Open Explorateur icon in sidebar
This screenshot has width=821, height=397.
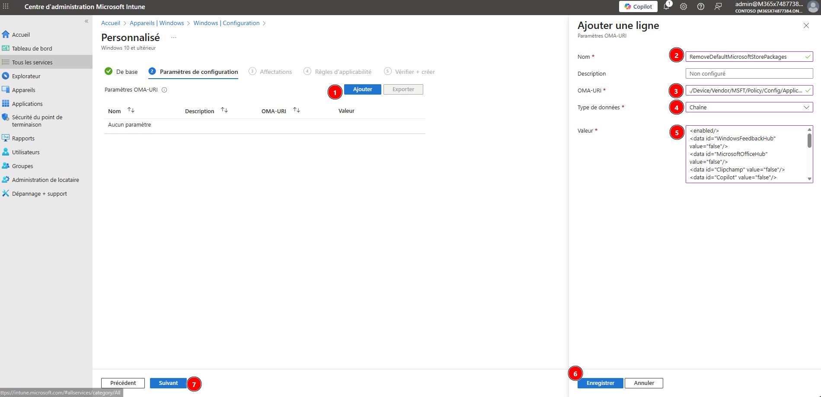click(x=6, y=76)
